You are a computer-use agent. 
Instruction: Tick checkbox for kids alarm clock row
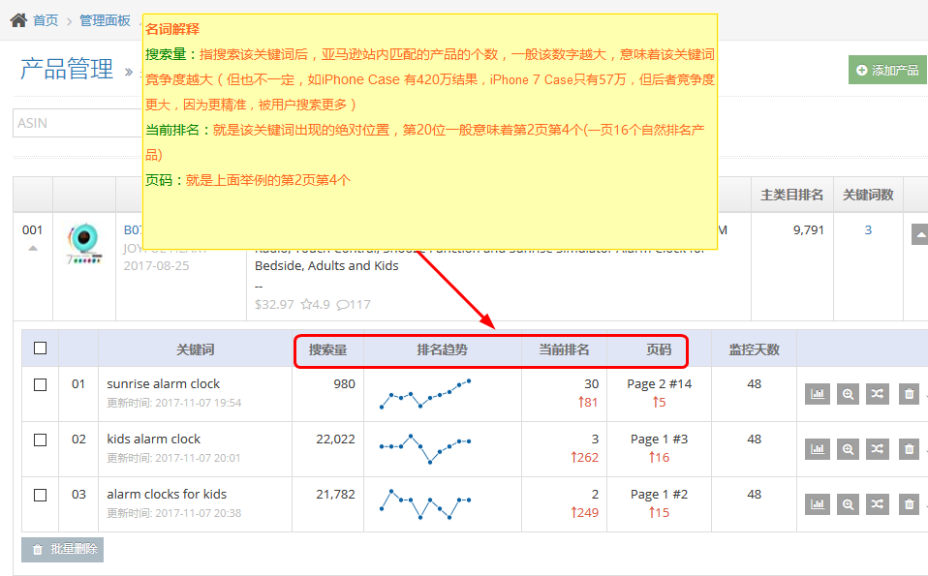41,440
